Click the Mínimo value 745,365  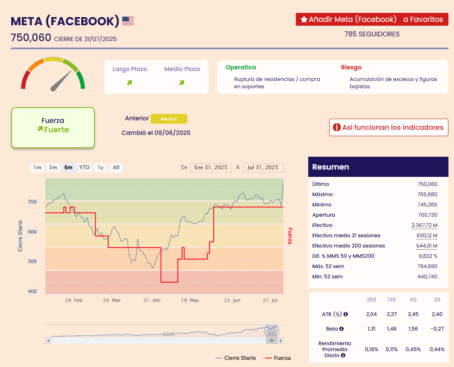click(x=427, y=205)
